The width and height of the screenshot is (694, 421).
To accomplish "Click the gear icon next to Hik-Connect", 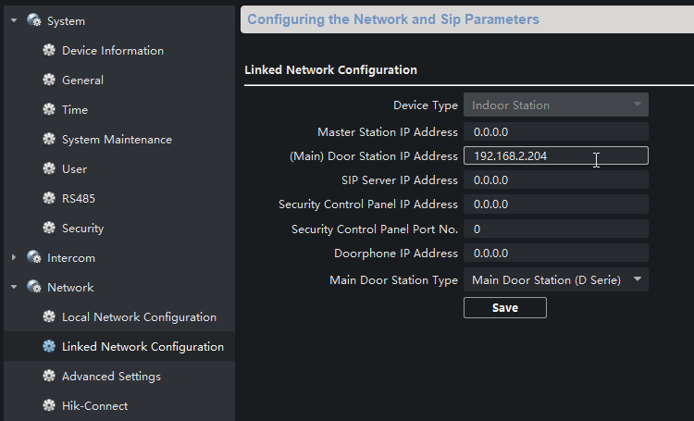I will pos(49,406).
